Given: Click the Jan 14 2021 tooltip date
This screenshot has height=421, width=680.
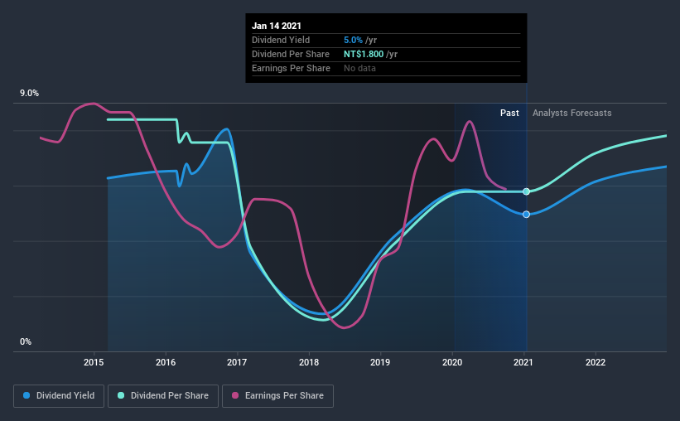Looking at the screenshot, I should tap(277, 26).
